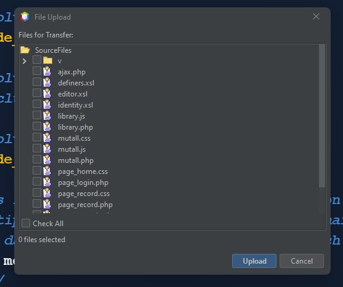Click the Cancel button
This screenshot has height=287, width=343.
click(302, 261)
